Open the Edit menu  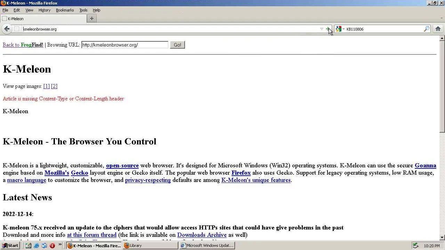click(x=17, y=10)
